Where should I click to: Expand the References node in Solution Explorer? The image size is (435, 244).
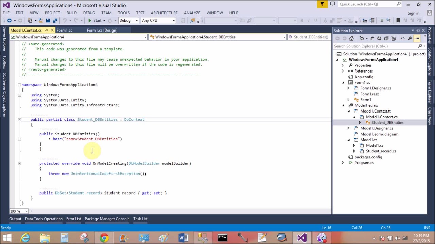(343, 71)
